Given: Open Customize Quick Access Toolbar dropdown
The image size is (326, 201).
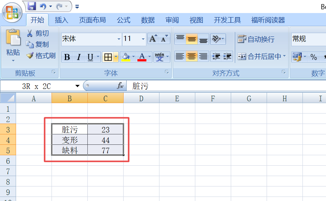Looking at the screenshot, I should 77,7.
